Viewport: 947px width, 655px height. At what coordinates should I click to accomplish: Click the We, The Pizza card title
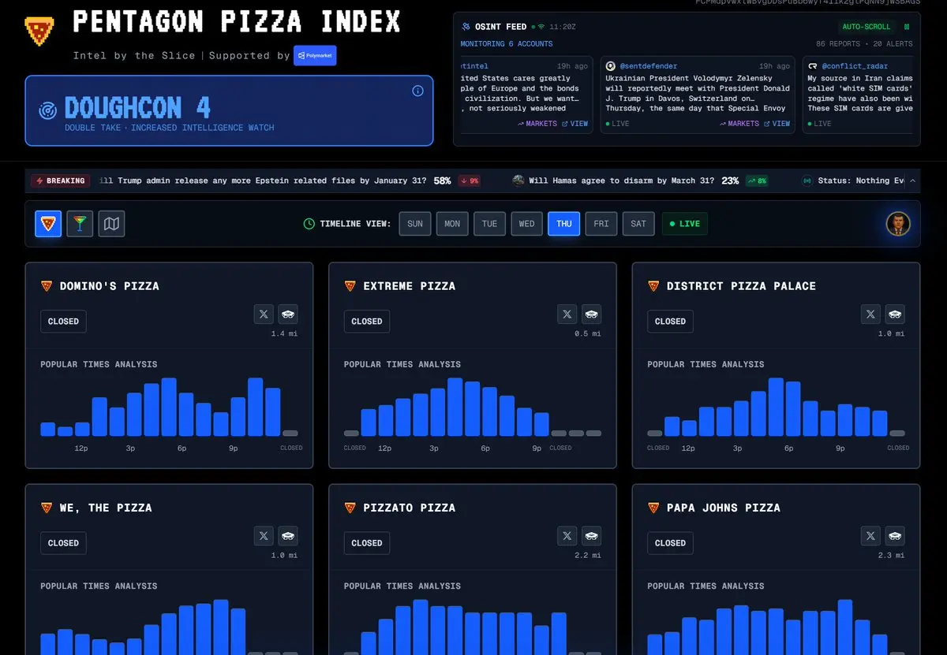106,508
